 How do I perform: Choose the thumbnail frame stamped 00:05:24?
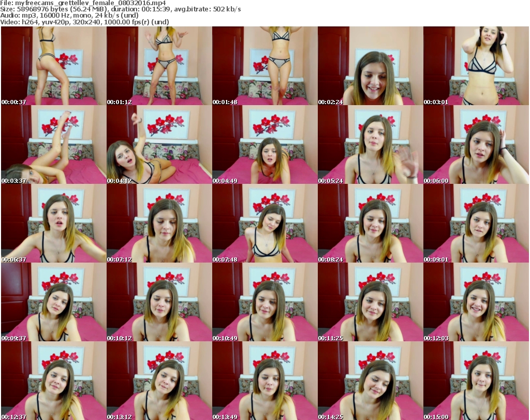click(371, 144)
